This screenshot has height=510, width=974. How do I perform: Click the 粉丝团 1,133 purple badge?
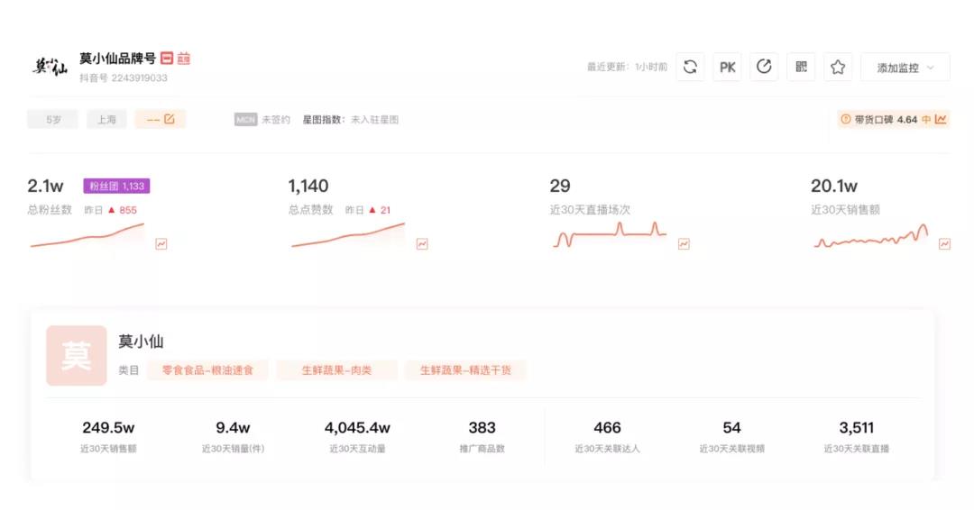tap(116, 187)
